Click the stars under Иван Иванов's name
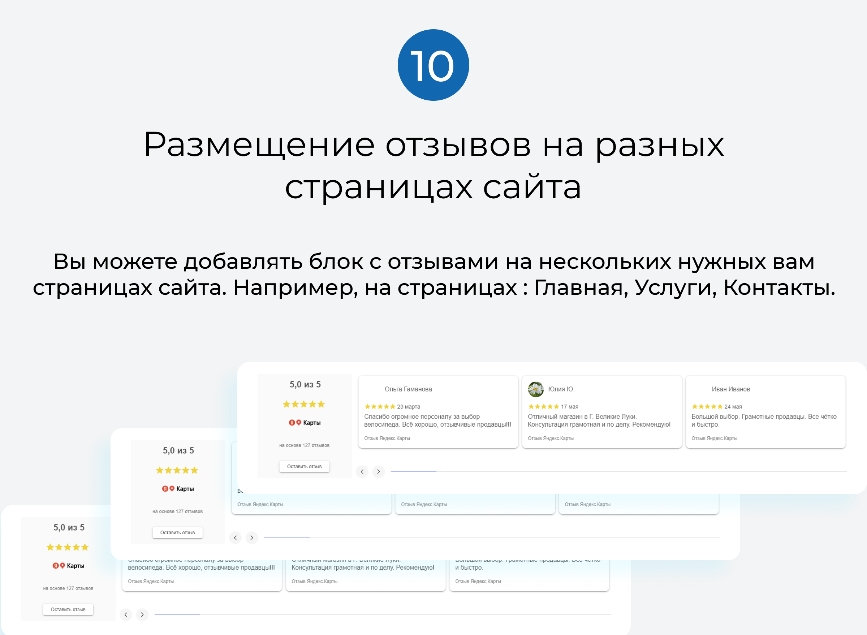The image size is (867, 635). click(x=707, y=406)
